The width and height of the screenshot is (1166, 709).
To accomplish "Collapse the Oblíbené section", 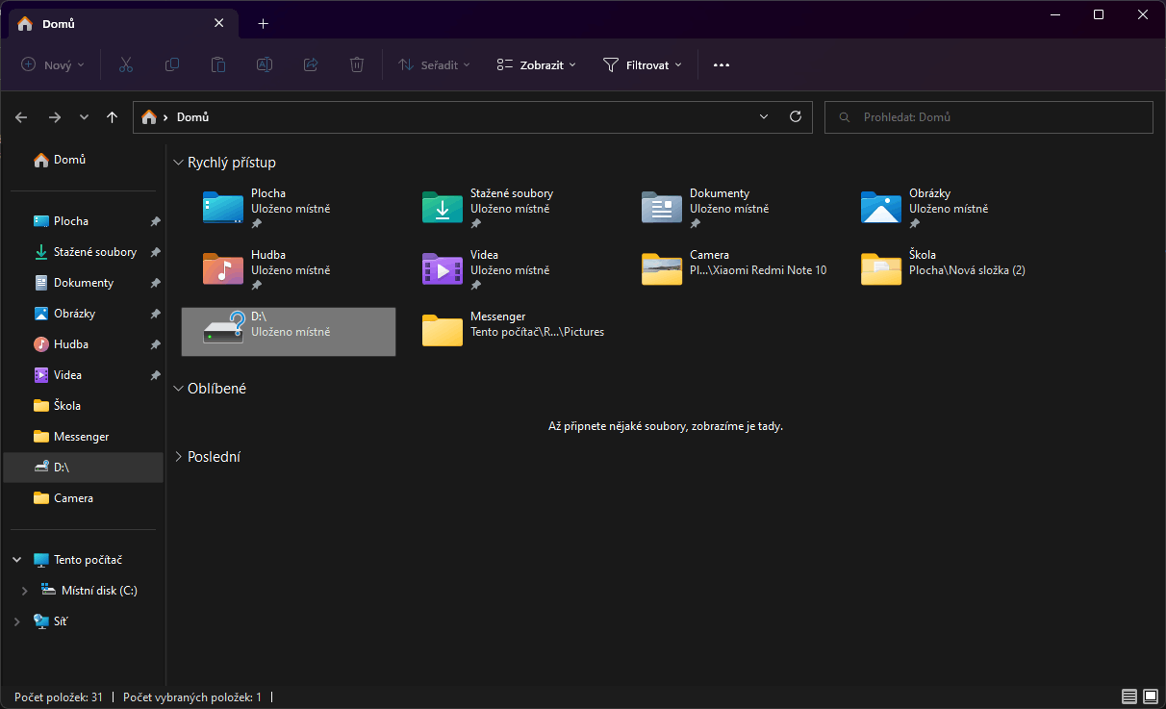I will point(178,389).
